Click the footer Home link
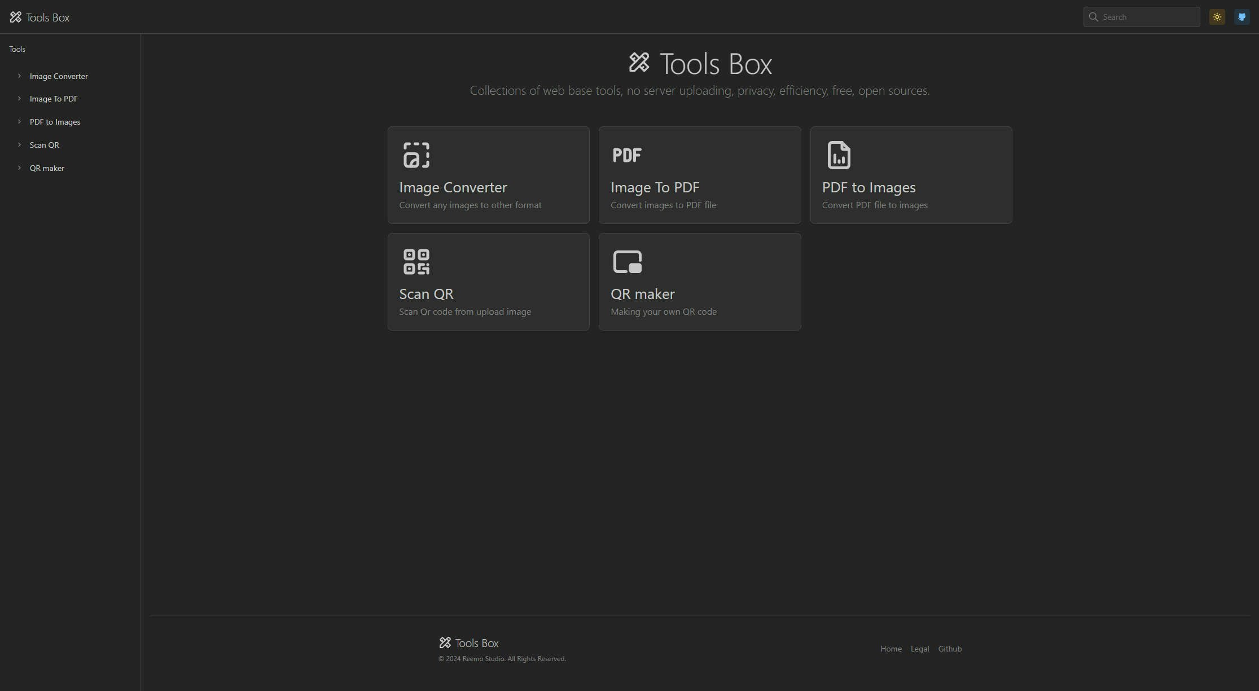 [x=891, y=649]
